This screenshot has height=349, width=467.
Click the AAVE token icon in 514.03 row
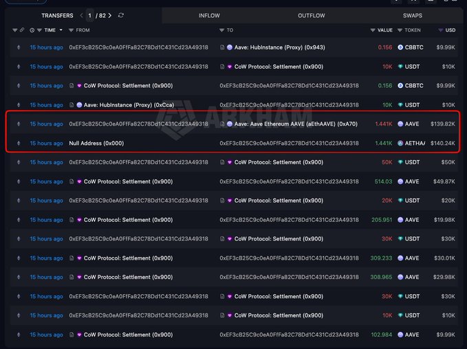pos(400,181)
